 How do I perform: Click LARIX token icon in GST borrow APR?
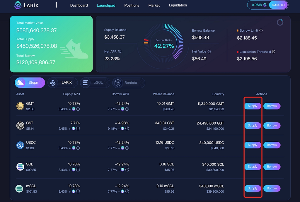123,129
